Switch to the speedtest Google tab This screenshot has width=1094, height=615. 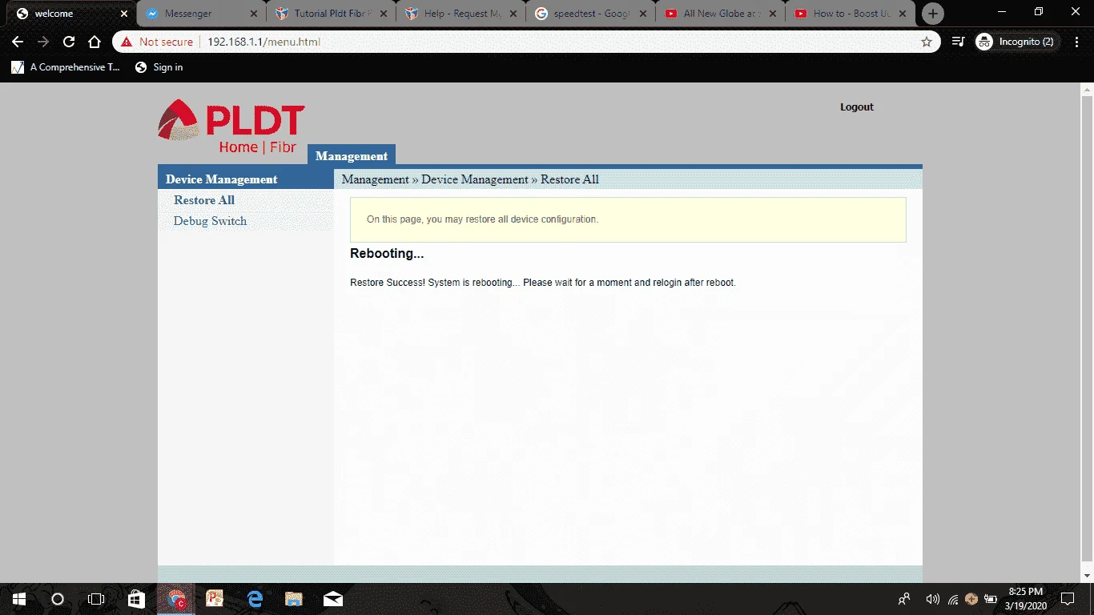(x=592, y=14)
